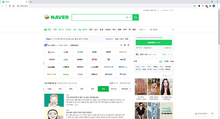
Task: Click the green NAVER 로그인 button
Action: (x=154, y=43)
